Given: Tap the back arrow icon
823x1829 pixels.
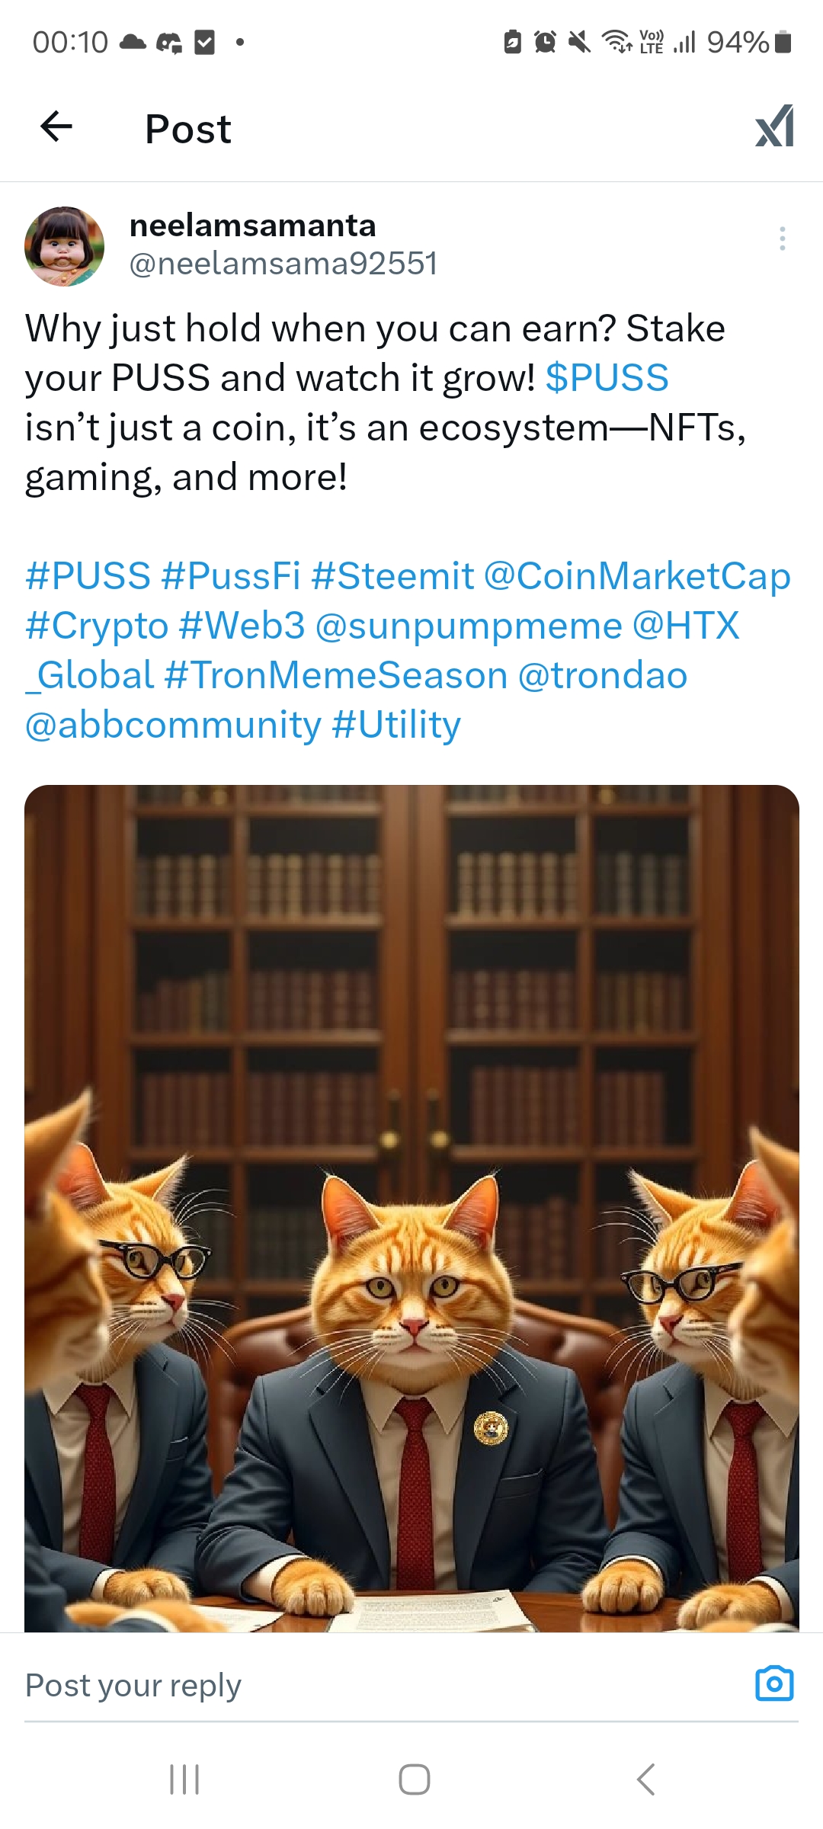Looking at the screenshot, I should point(56,127).
